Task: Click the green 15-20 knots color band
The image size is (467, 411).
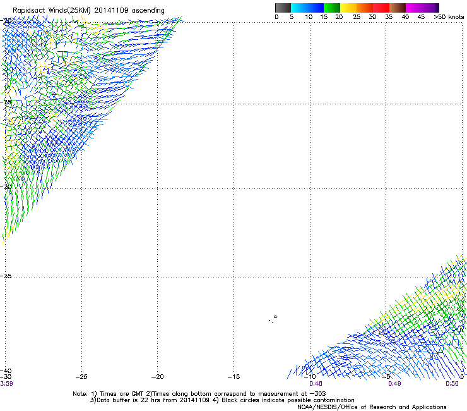Action: pyautogui.click(x=332, y=8)
